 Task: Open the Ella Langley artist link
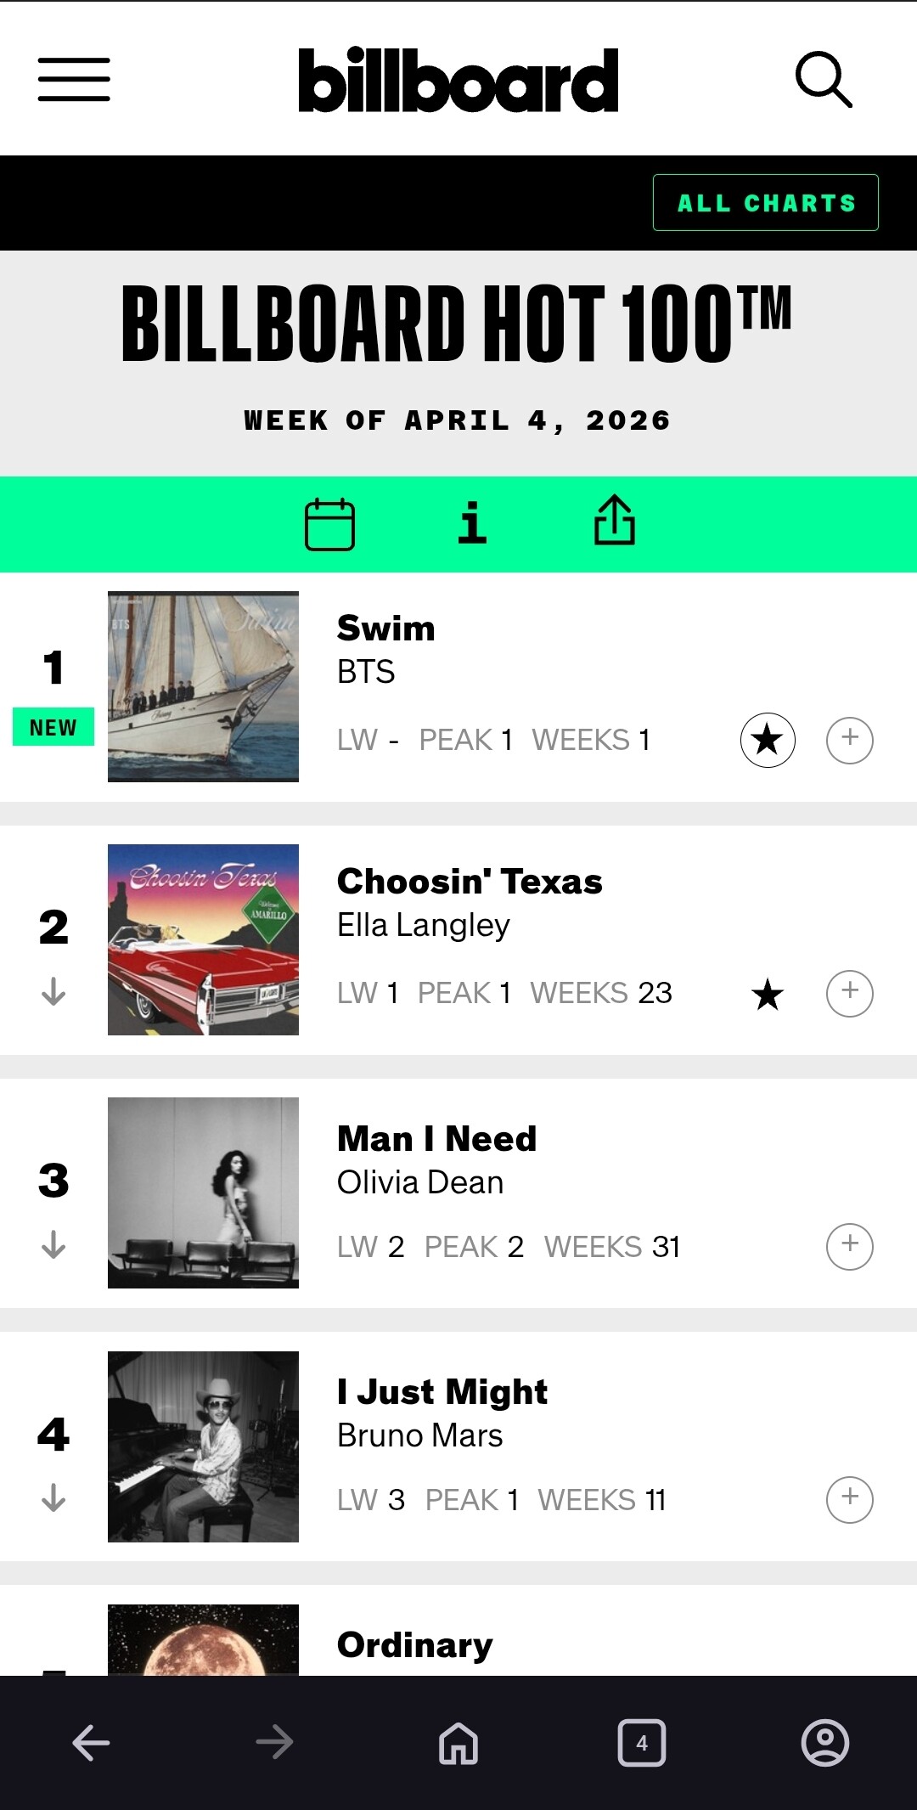(424, 925)
